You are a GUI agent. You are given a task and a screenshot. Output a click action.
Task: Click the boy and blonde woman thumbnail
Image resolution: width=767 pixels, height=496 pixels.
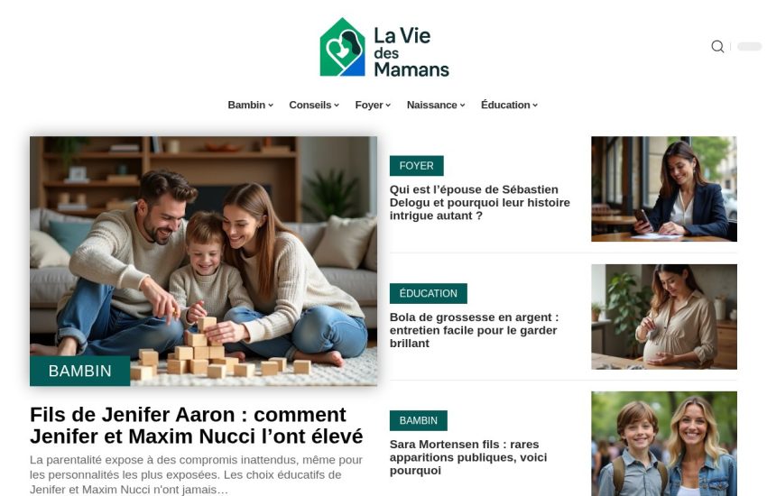coord(664,444)
